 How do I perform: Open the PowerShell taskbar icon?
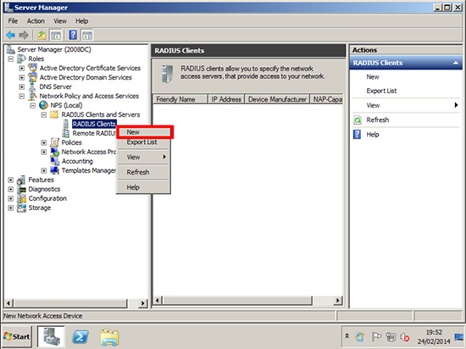pos(80,337)
